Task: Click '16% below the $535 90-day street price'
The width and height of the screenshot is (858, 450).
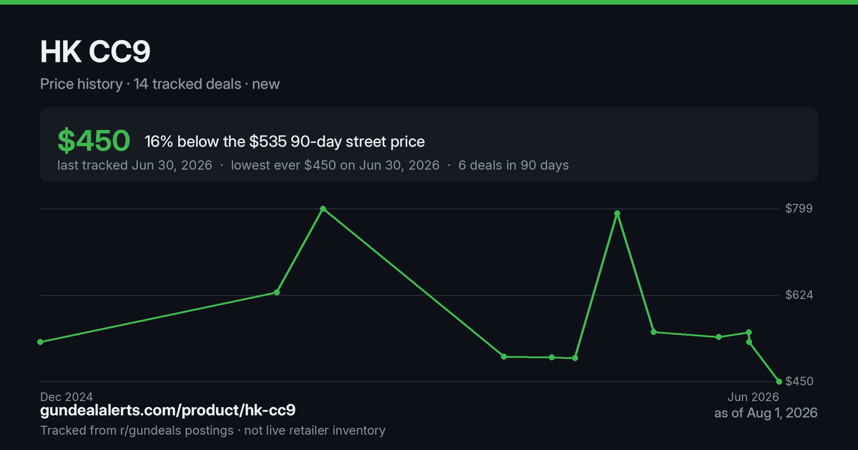Action: [285, 141]
